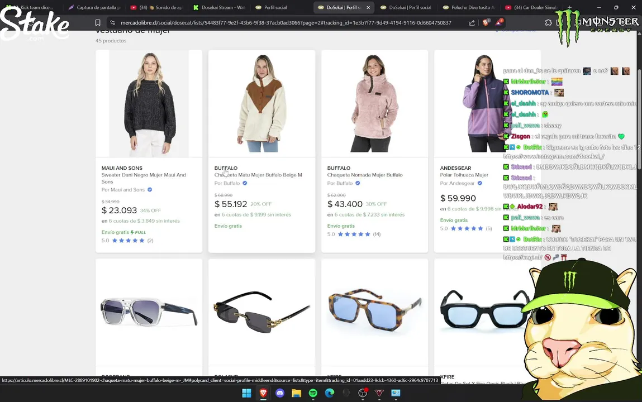Open Discord from the taskbar

click(x=280, y=393)
